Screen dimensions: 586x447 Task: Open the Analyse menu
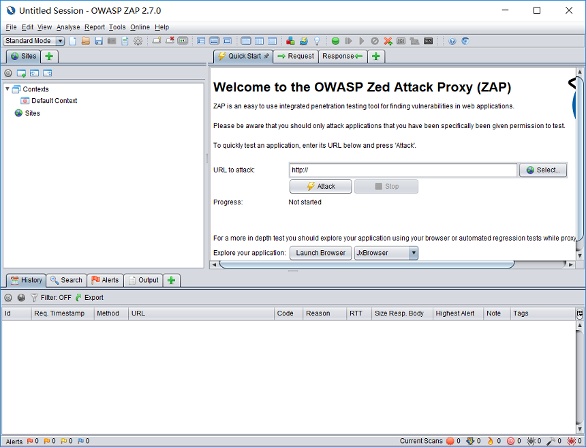pyautogui.click(x=68, y=27)
